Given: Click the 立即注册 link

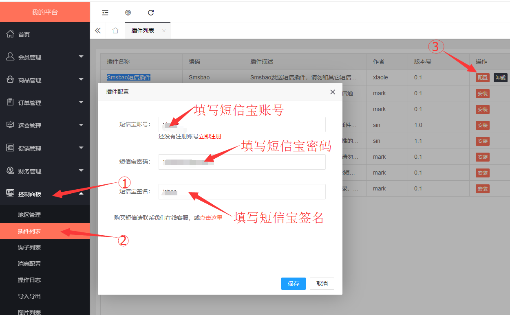Looking at the screenshot, I should 210,136.
